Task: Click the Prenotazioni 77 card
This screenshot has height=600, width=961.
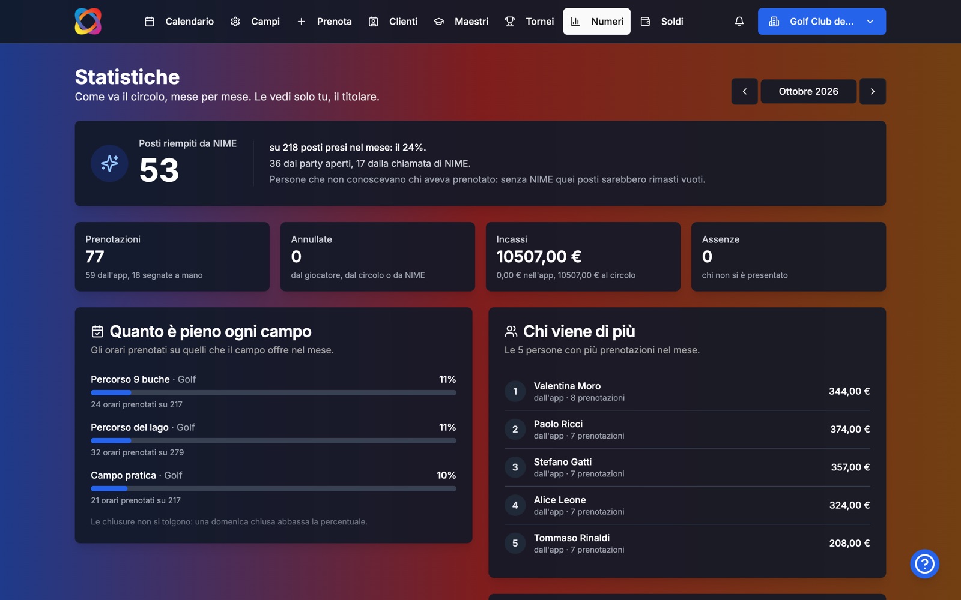Action: 172,257
